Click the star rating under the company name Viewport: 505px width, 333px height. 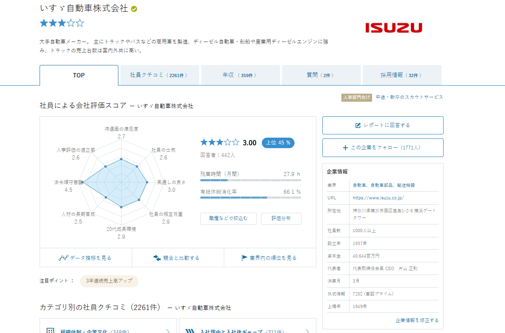(62, 23)
